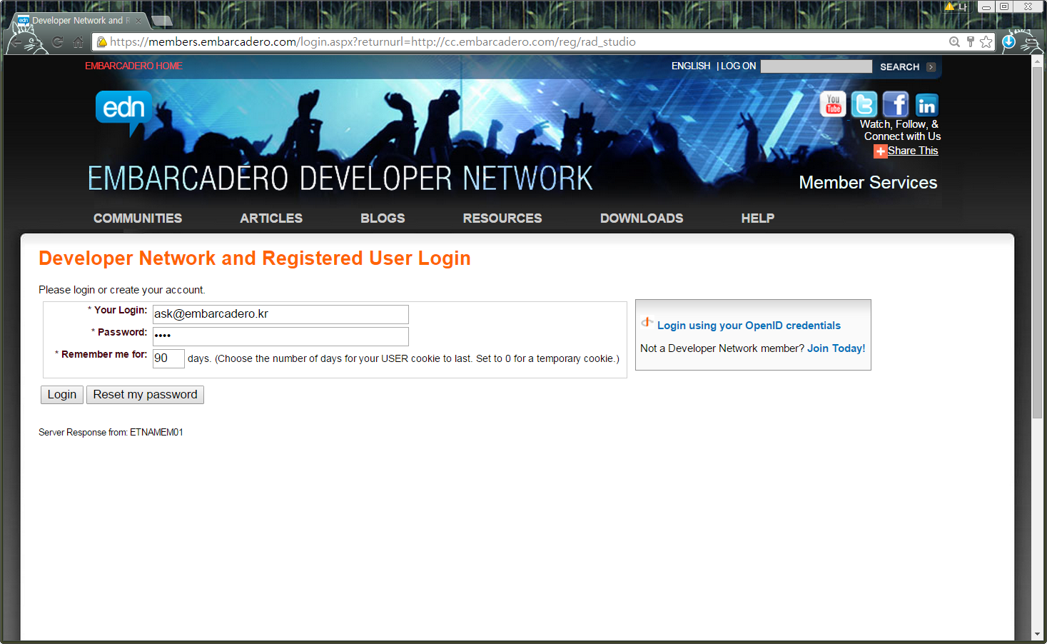Focus the Password field
This screenshot has width=1047, height=644.
(x=280, y=336)
